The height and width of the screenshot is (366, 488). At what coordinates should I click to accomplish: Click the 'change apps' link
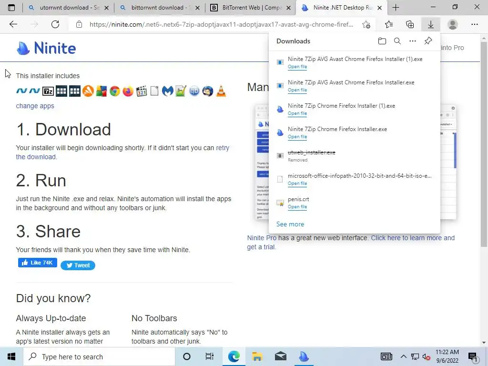(x=35, y=106)
